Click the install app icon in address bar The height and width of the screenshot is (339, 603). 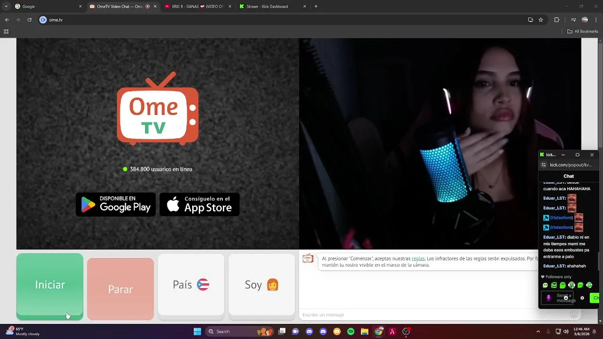[x=530, y=20]
